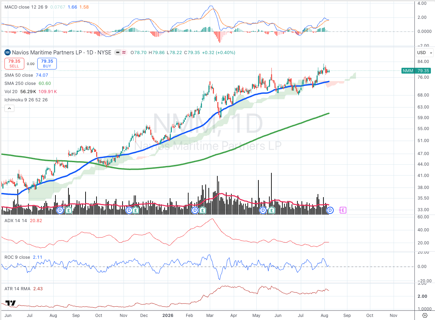Select the Vol 20 legend
435x320 pixels.
(x=11, y=91)
